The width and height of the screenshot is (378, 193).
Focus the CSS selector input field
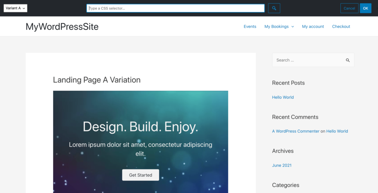pos(175,8)
